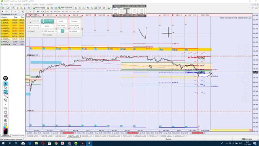This screenshot has height=146, width=259.
Task: Toggle DOM in indicator panel
Action: [61, 21]
